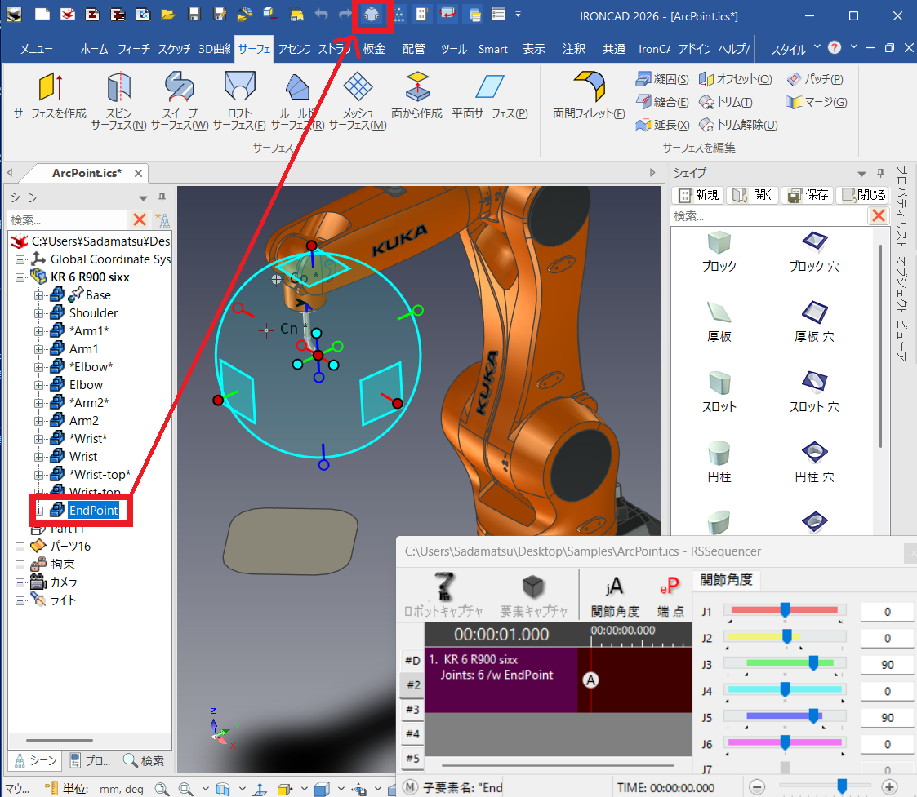Select the #2 track row in sequencer

coord(413,684)
